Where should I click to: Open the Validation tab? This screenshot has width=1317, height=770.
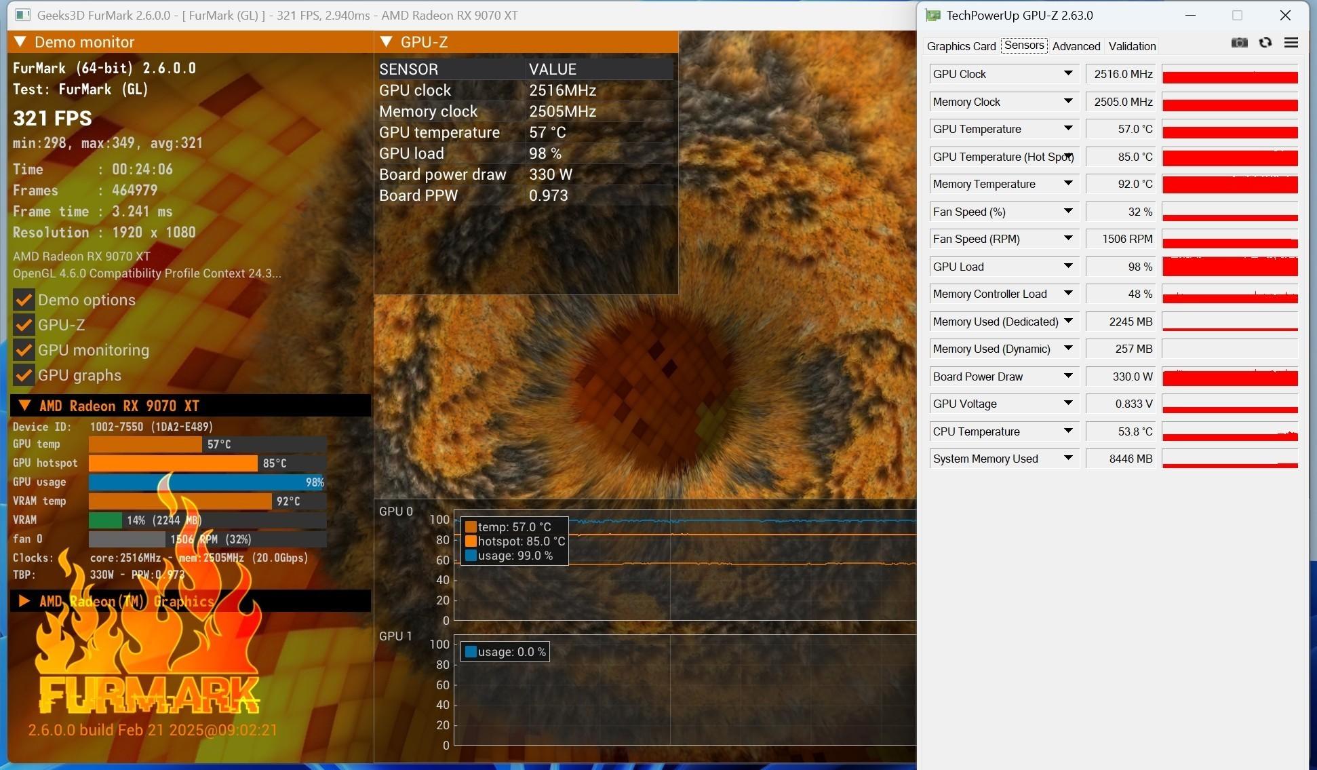(1132, 46)
